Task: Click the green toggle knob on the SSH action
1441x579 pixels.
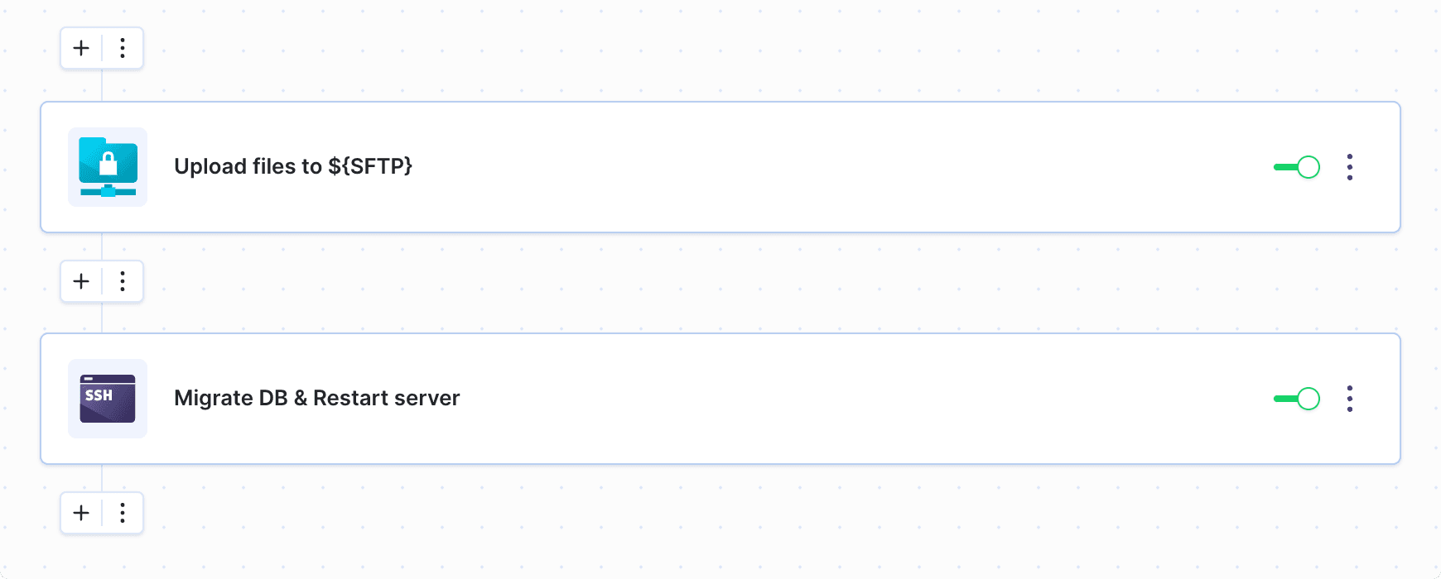Action: (x=1308, y=399)
